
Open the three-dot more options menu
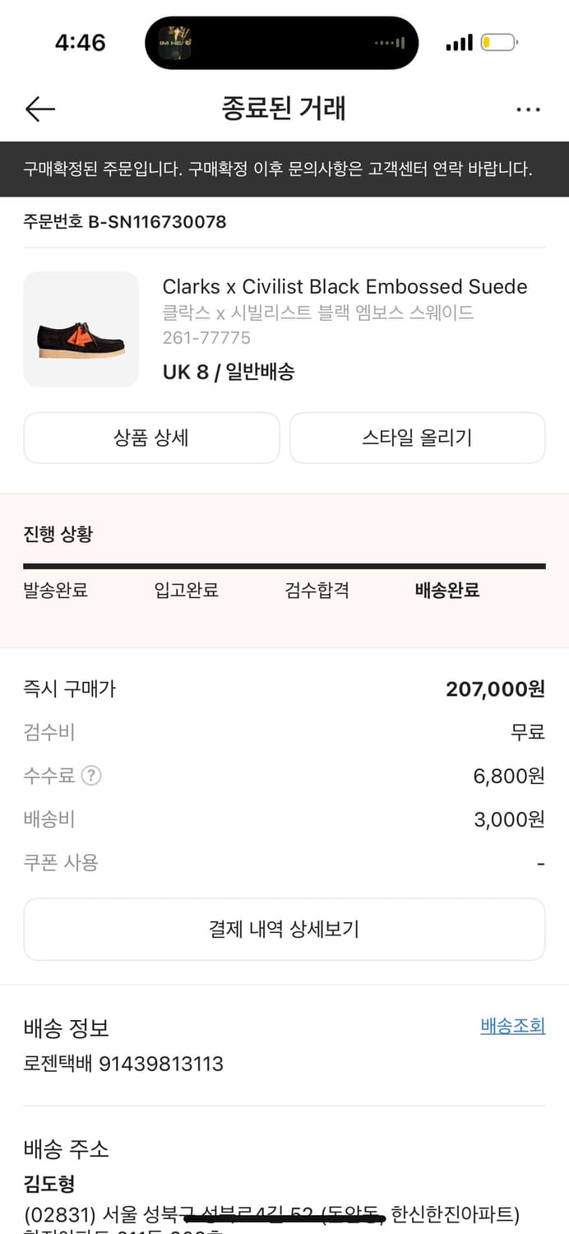click(x=528, y=109)
